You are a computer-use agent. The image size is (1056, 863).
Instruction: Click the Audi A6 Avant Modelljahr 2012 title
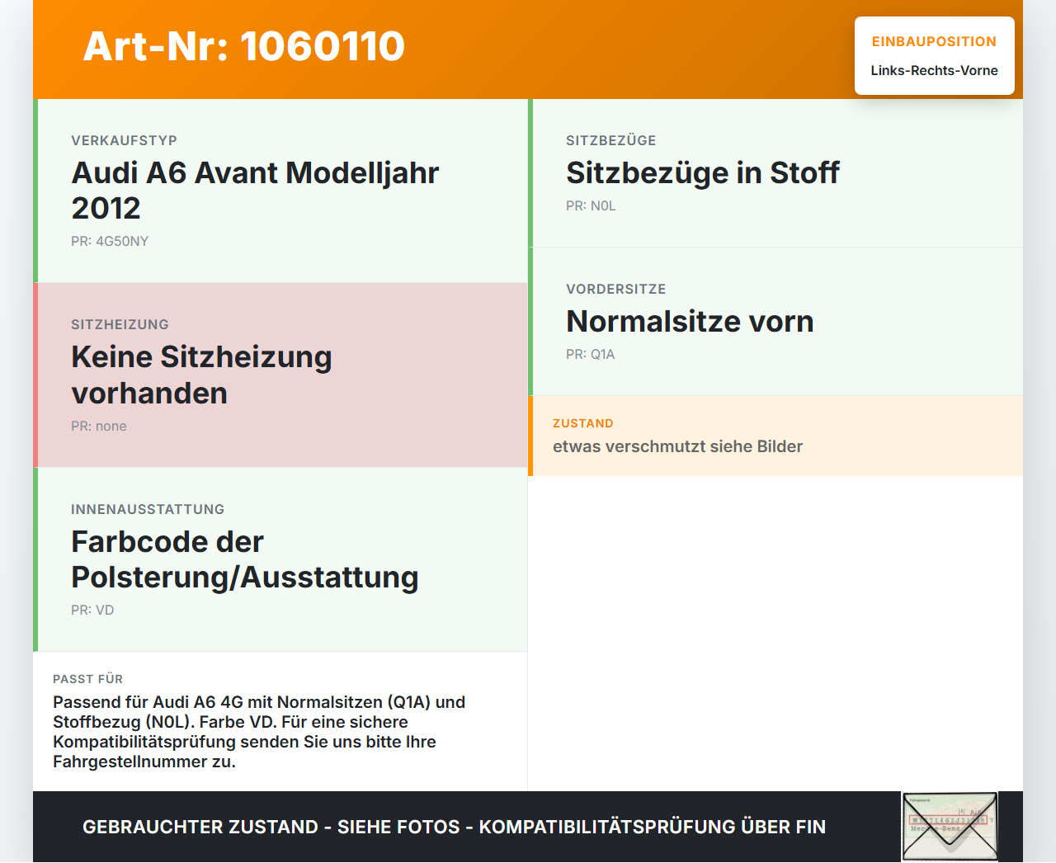tap(255, 190)
